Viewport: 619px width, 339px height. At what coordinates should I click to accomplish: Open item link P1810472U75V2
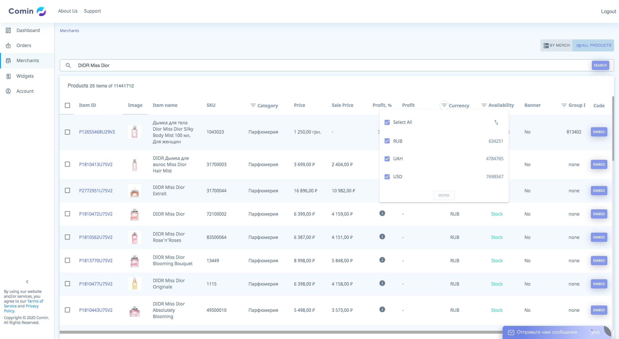click(96, 214)
